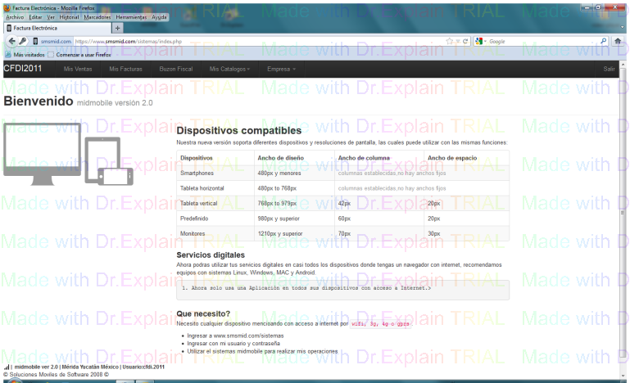This screenshot has height=383, width=630.
Task: Click the Tableta vertical table cell
Action: [215, 203]
